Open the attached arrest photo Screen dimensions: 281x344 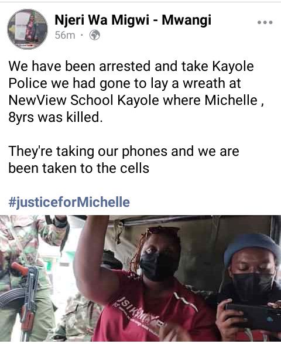click(x=140, y=278)
